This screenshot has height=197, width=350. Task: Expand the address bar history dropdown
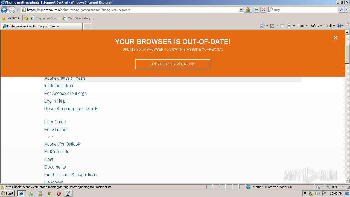[x=241, y=10]
